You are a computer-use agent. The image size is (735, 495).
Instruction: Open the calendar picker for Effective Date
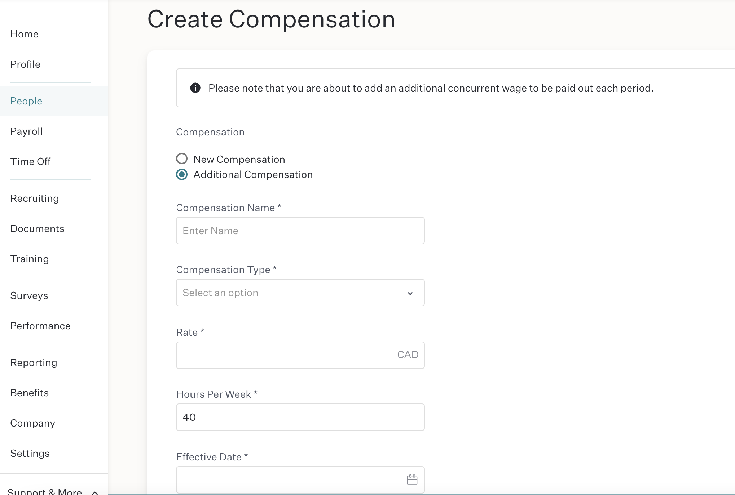[x=412, y=480]
